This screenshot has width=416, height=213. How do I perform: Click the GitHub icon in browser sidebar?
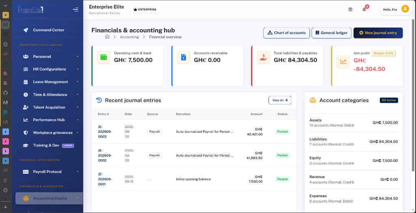pos(6,93)
